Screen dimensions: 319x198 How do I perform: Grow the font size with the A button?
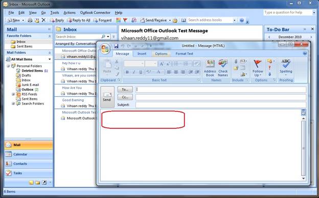tap(162, 64)
